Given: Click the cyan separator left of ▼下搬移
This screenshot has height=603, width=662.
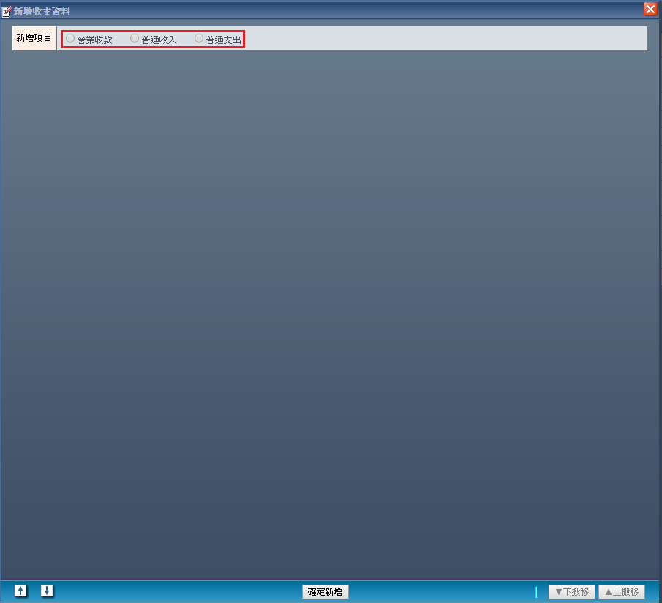Looking at the screenshot, I should [536, 592].
